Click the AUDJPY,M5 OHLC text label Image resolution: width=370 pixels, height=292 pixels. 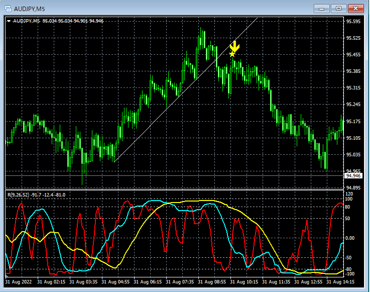click(58, 21)
